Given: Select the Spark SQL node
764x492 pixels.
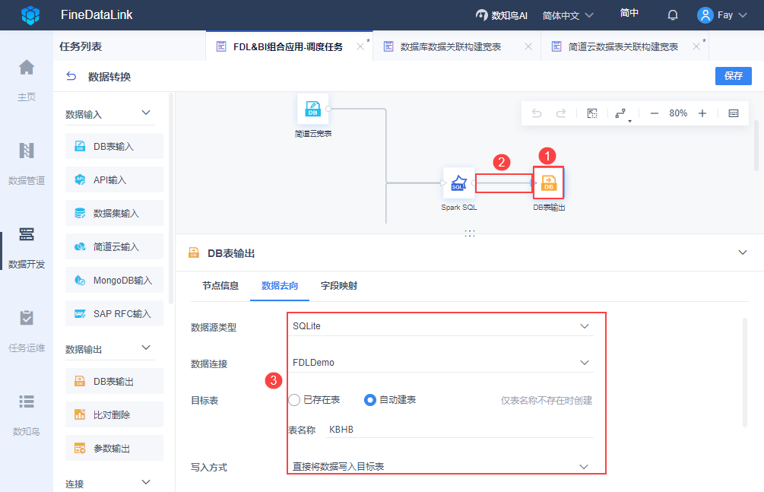Looking at the screenshot, I should (x=458, y=183).
